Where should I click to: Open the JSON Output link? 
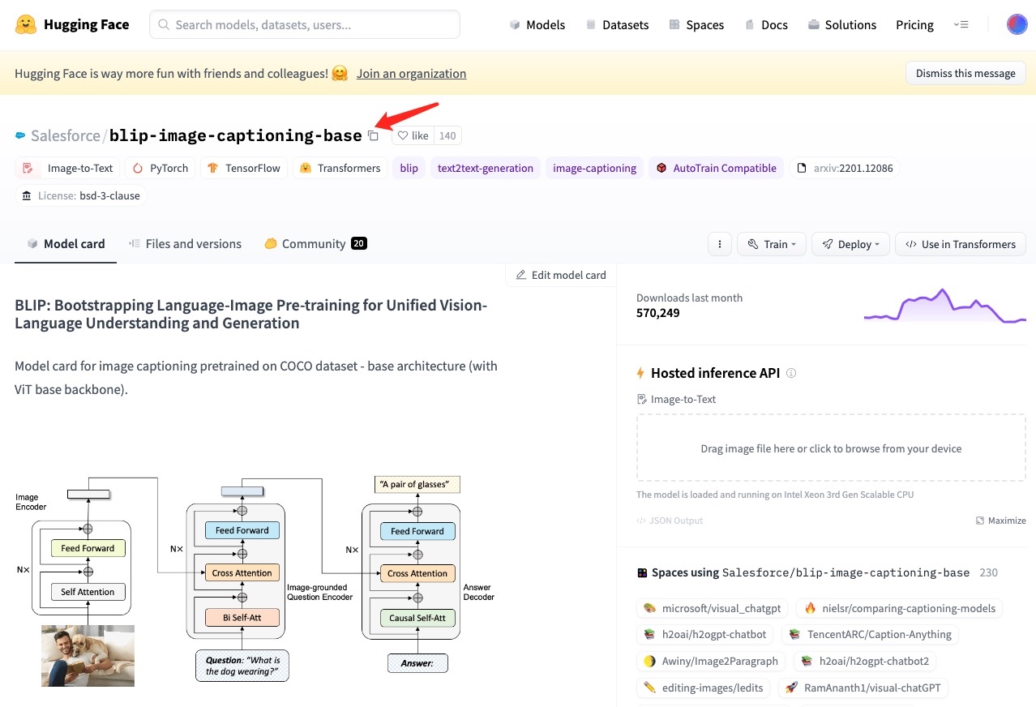pyautogui.click(x=670, y=521)
